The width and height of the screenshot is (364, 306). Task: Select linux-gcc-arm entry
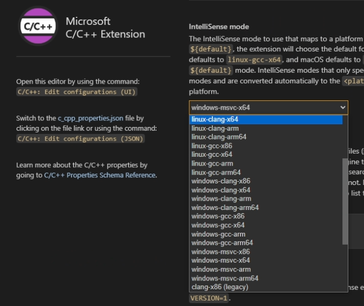point(266,163)
